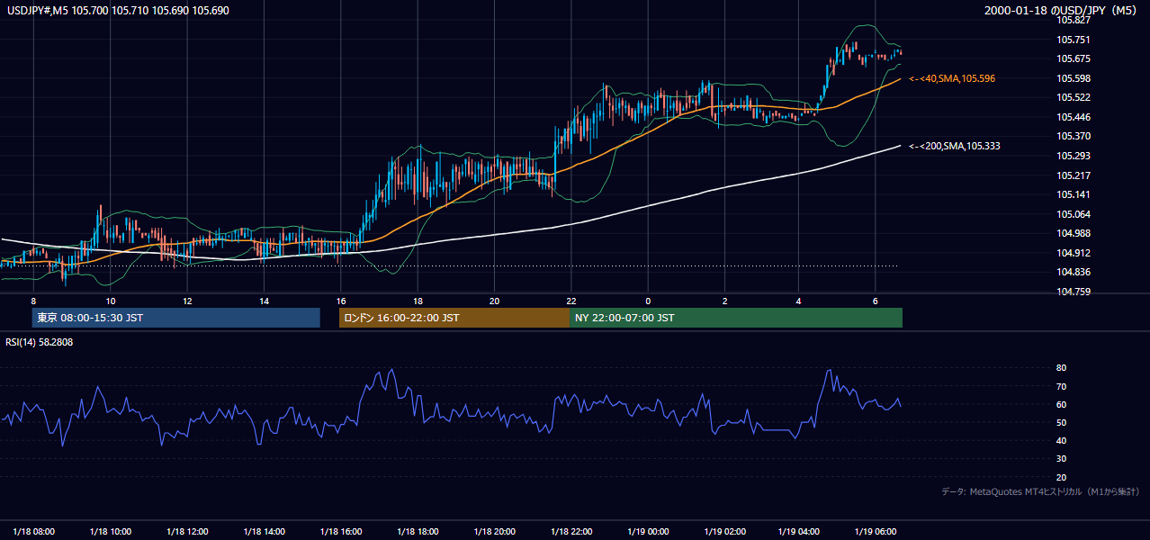Click hour label 0 under the price chart

point(648,300)
